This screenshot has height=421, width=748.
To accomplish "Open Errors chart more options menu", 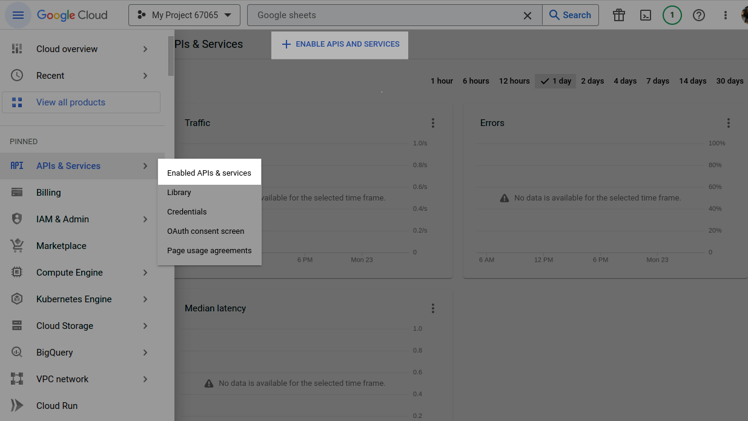I will 729,123.
